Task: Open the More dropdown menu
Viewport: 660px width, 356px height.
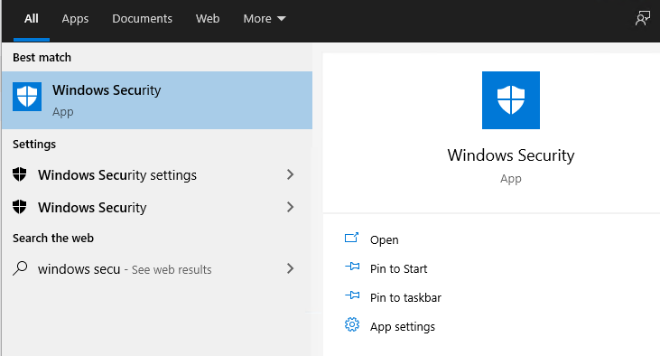Action: [x=265, y=19]
